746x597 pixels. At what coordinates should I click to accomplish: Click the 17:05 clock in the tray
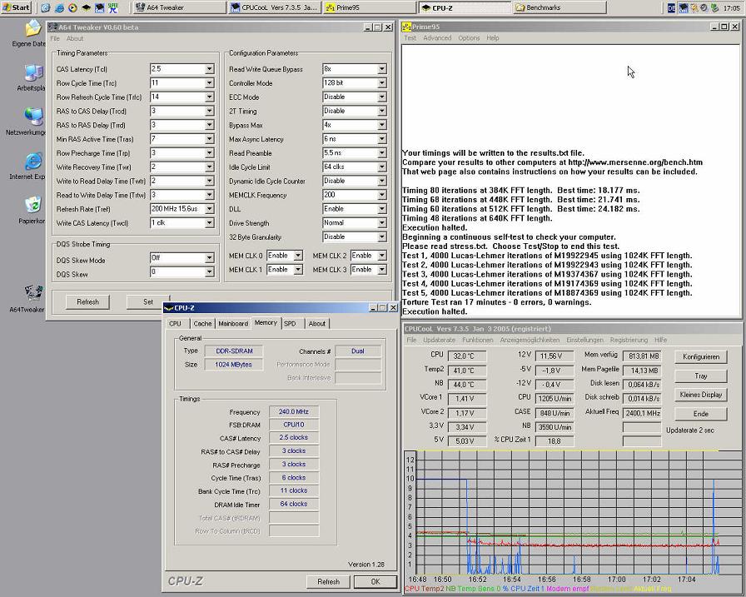coord(731,7)
